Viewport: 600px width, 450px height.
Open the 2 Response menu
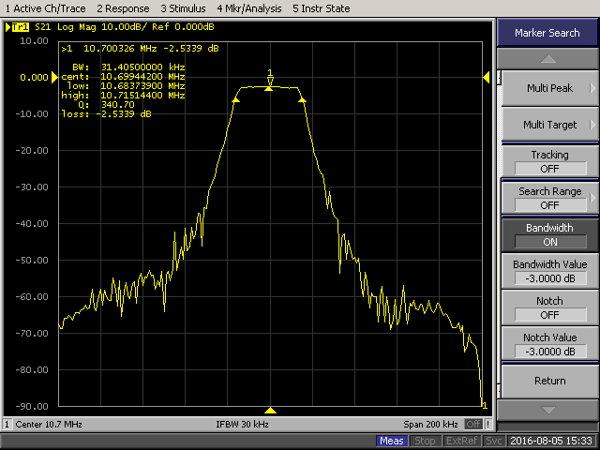123,8
